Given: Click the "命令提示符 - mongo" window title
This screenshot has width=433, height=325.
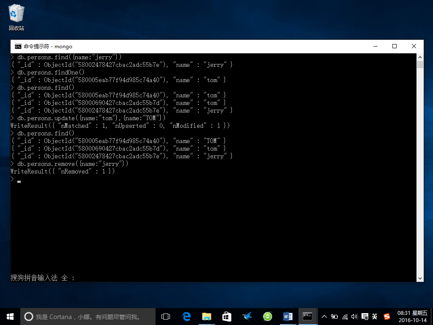Looking at the screenshot, I should coord(48,47).
